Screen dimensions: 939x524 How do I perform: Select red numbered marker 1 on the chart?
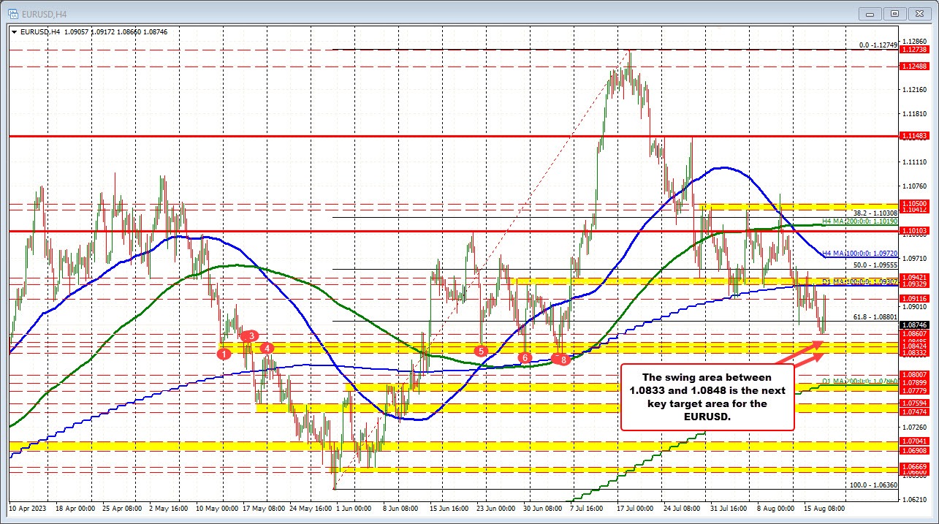224,353
